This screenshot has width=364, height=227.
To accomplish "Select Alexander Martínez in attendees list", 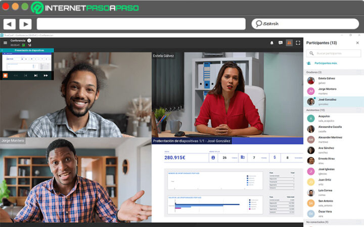I will [x=333, y=139].
